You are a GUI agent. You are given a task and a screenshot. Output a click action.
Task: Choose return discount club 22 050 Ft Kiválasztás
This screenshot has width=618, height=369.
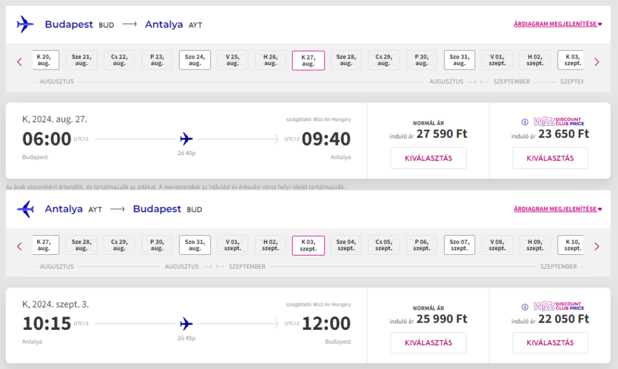550,342
